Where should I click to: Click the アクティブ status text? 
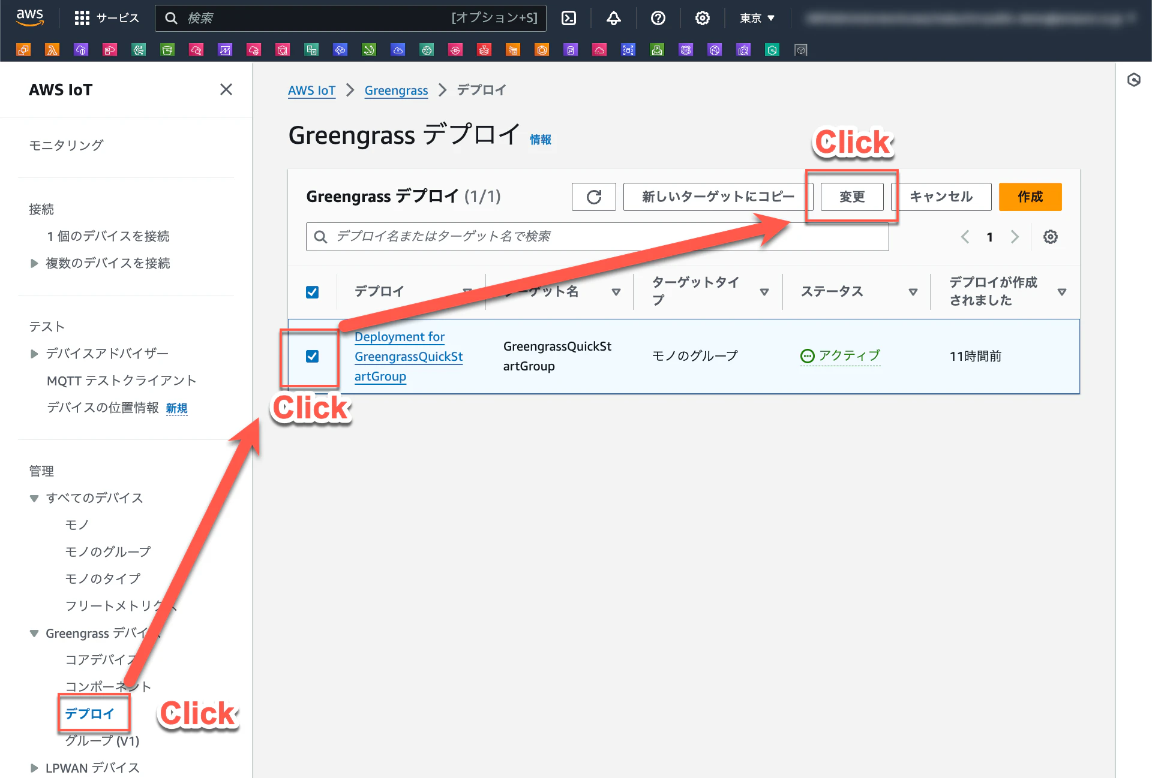pos(850,355)
